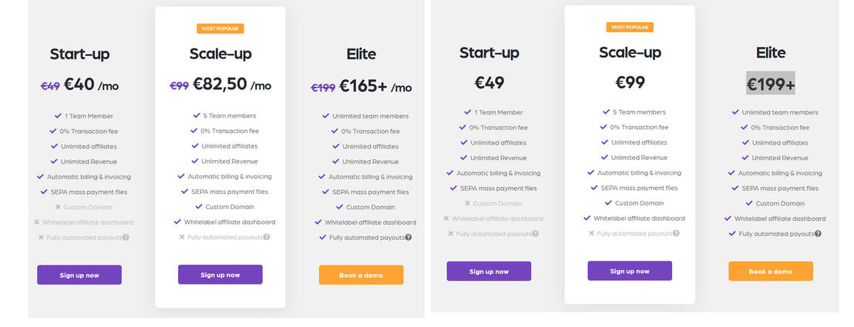Click the Most Popular badge above €82,50 Scale-up
854x327 pixels.
(220, 28)
